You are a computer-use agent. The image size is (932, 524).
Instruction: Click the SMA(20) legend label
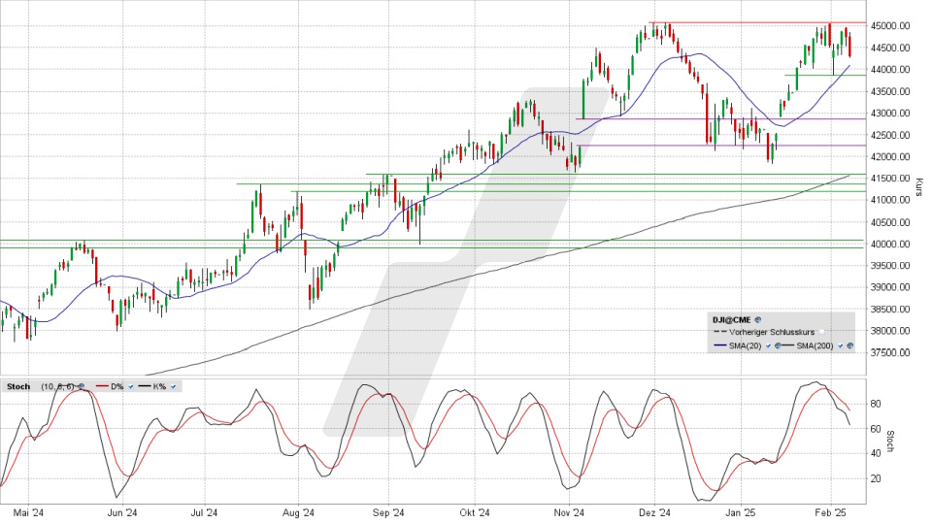745,345
